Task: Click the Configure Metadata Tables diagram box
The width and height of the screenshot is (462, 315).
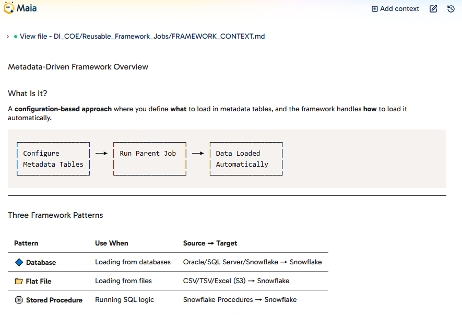Action: coord(53,159)
